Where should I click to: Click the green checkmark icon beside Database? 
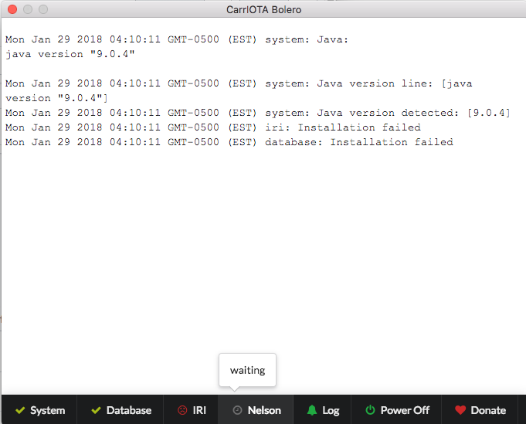tap(96, 410)
